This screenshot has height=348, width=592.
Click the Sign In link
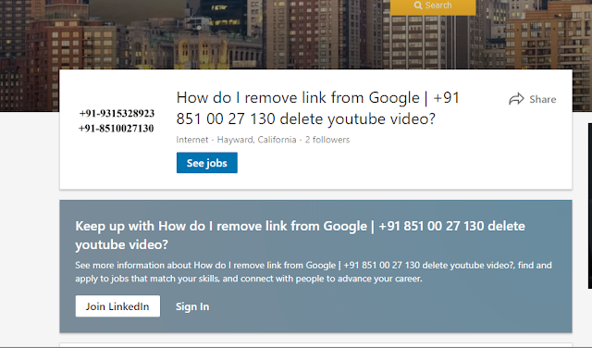(x=192, y=306)
